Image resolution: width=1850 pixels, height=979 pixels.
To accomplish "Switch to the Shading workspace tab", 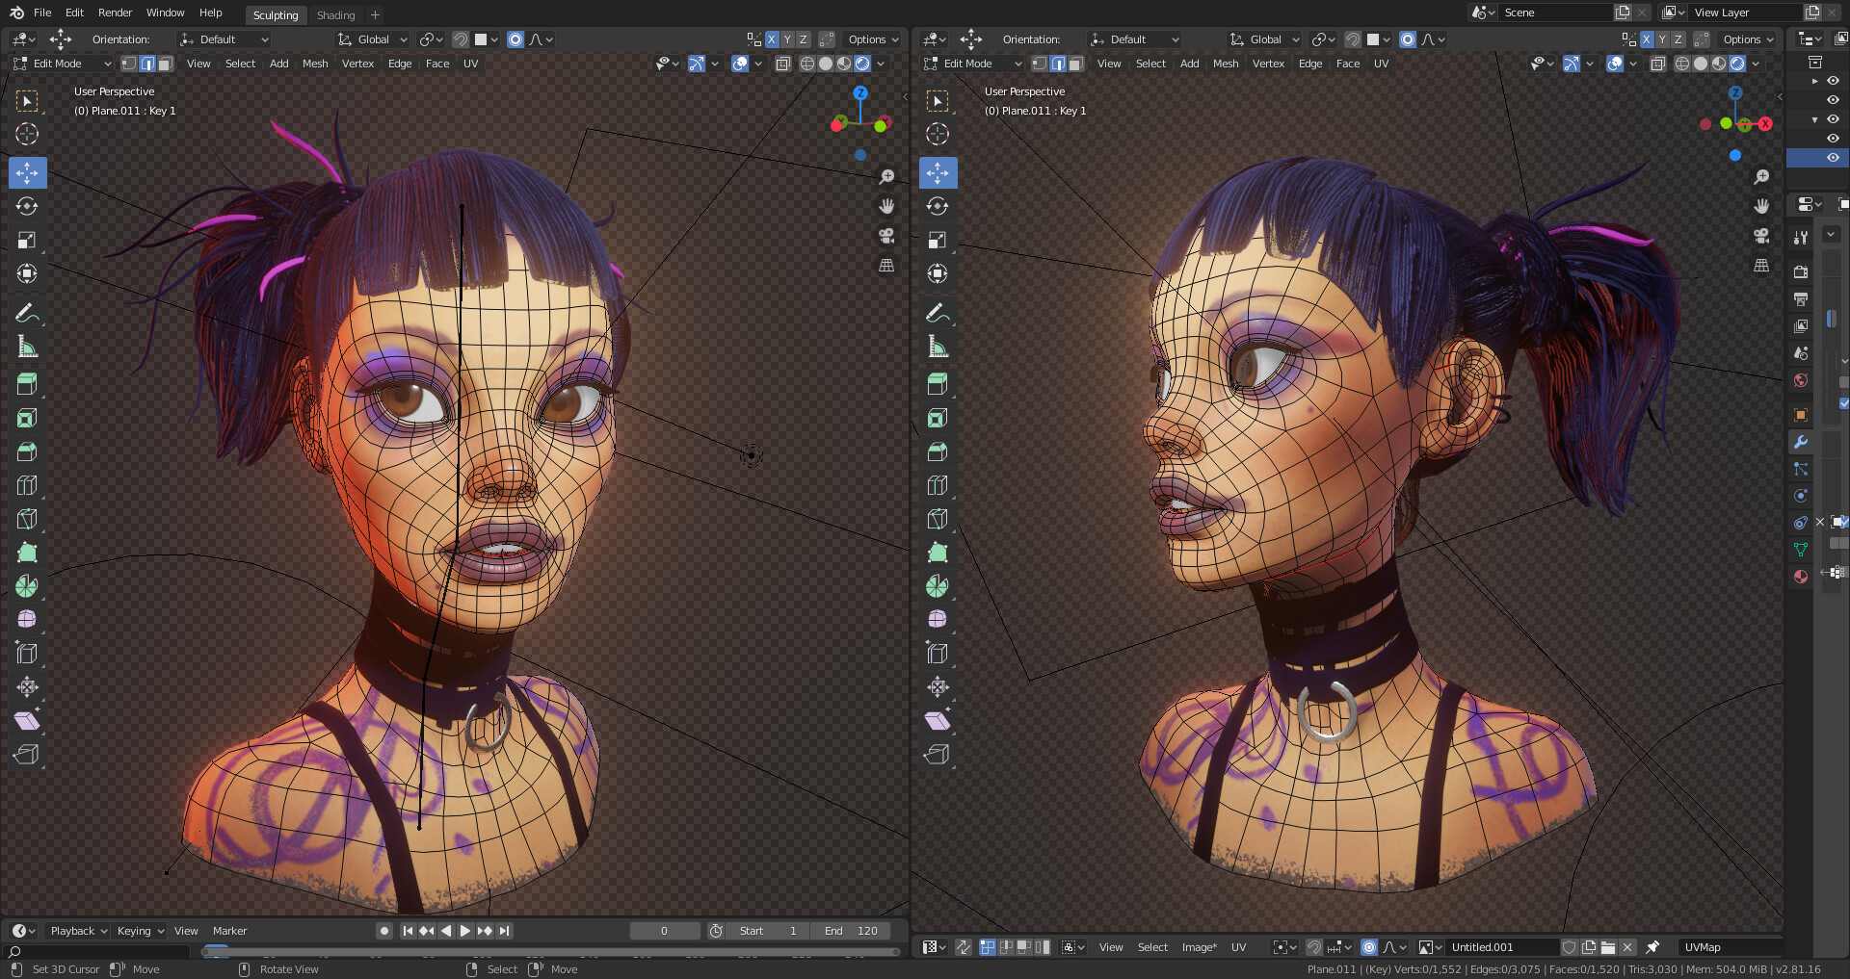I will (335, 14).
